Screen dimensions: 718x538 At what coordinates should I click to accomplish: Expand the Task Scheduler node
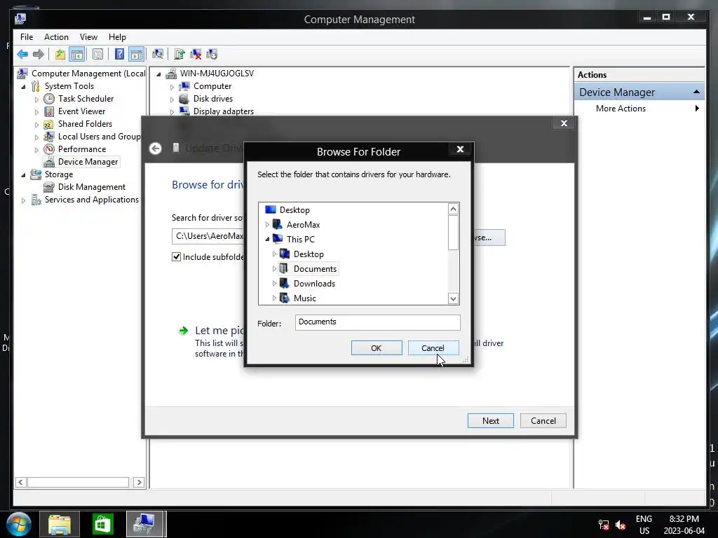[x=36, y=99]
